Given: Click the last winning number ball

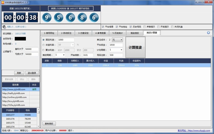Looking at the screenshot, I should (94, 18).
